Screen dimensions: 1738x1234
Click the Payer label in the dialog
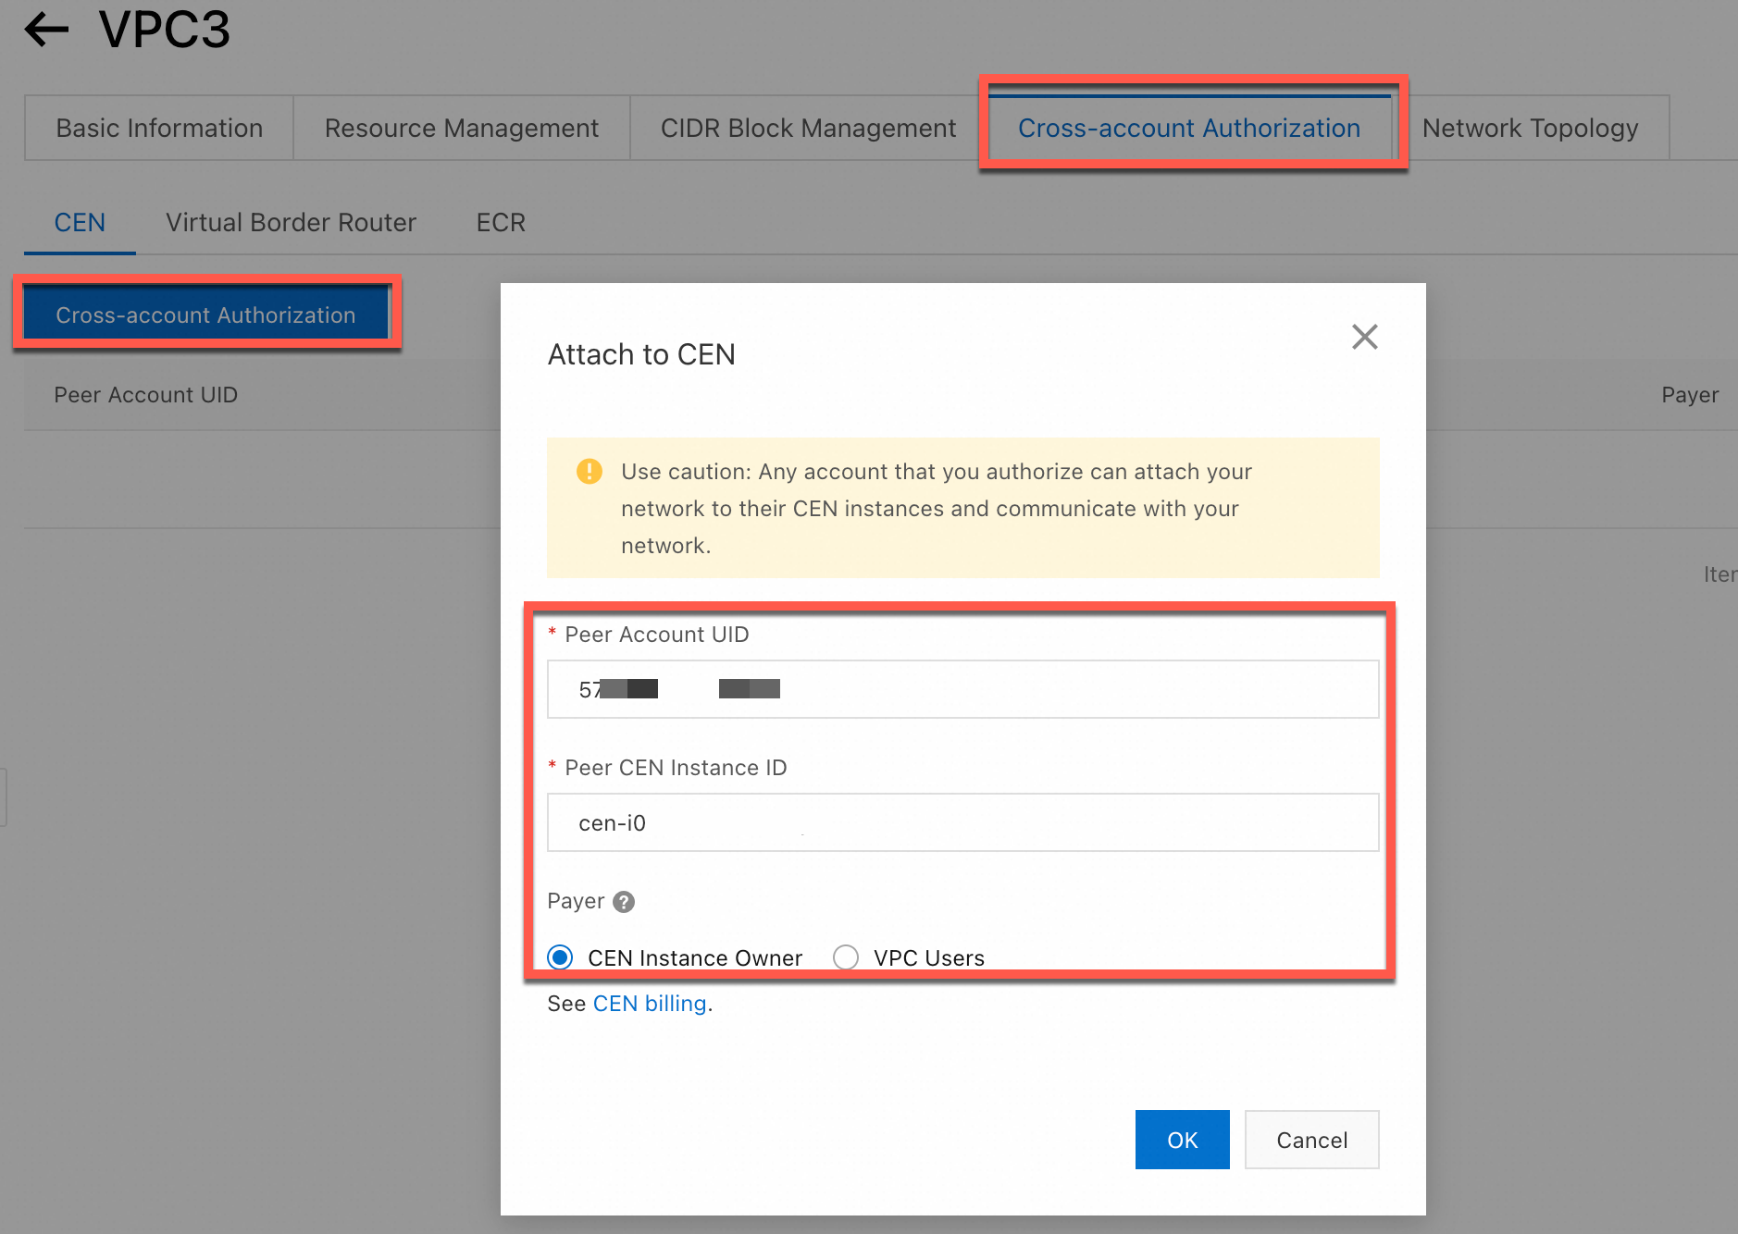576,901
